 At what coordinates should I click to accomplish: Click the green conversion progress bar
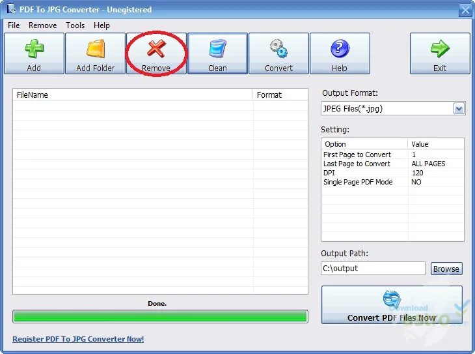[x=160, y=317]
